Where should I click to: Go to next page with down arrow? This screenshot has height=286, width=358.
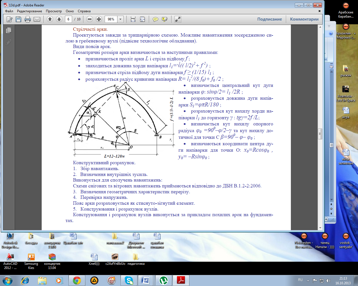point(59,19)
